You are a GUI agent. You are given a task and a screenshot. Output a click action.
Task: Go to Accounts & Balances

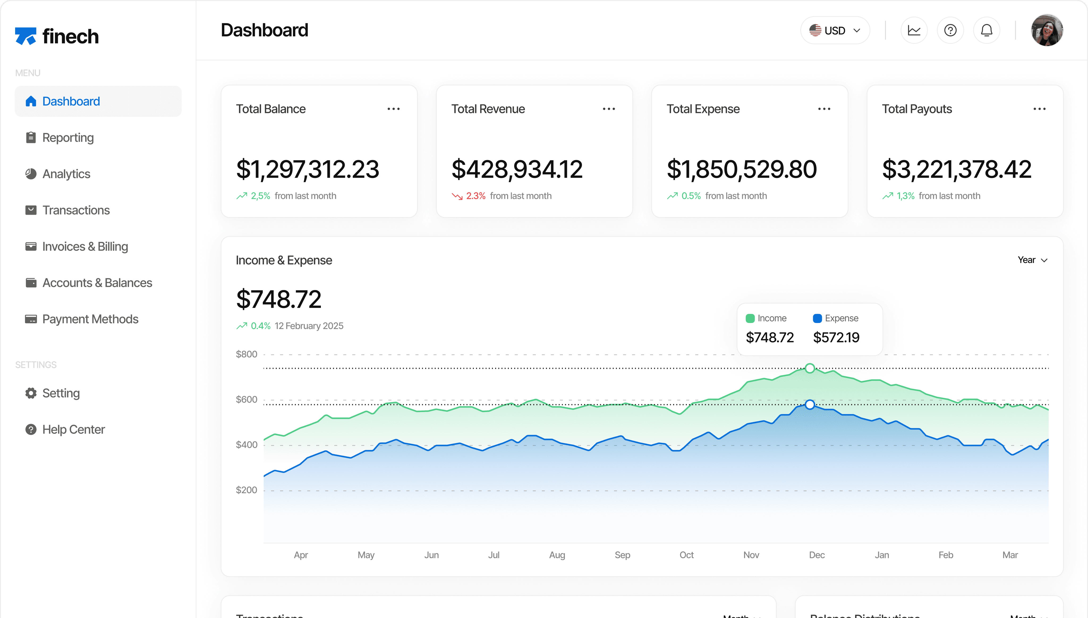(x=97, y=282)
